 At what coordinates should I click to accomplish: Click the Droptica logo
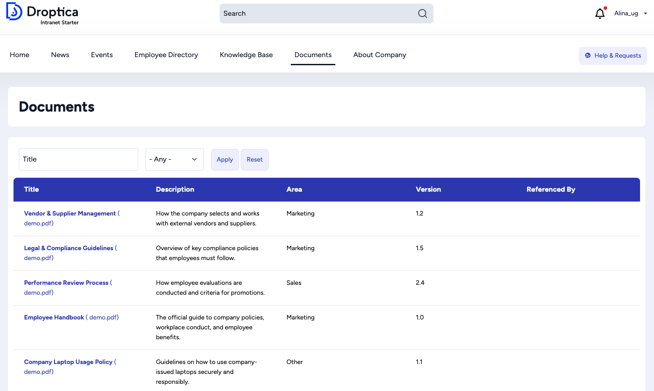pyautogui.click(x=42, y=14)
